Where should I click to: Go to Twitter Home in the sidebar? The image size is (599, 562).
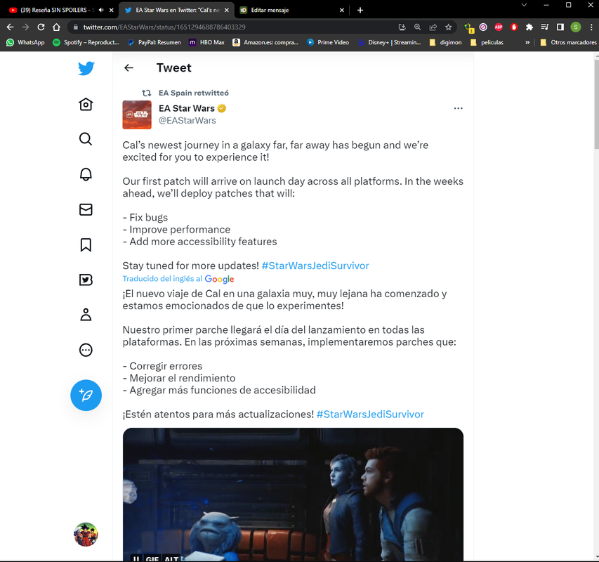tap(86, 104)
